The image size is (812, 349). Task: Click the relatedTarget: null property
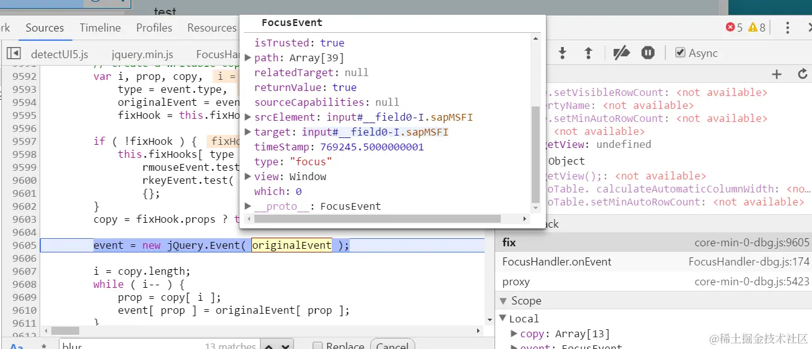[311, 72]
